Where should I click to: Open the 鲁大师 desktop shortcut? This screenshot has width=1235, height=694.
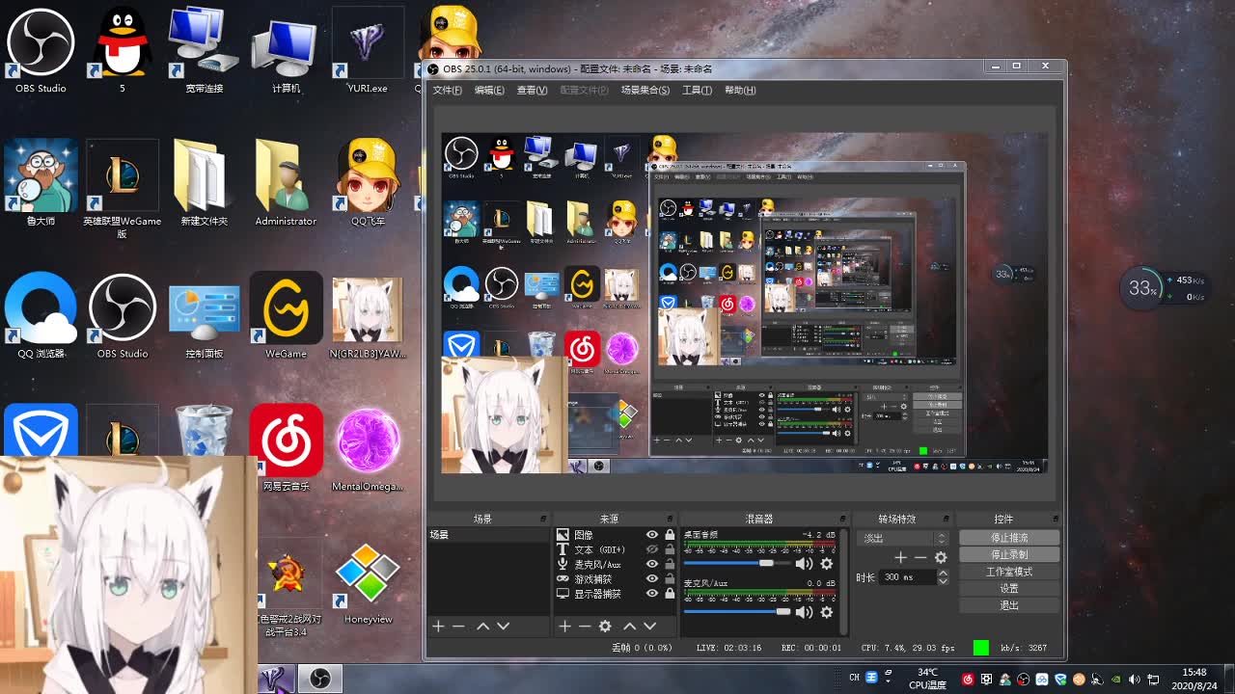[41, 183]
